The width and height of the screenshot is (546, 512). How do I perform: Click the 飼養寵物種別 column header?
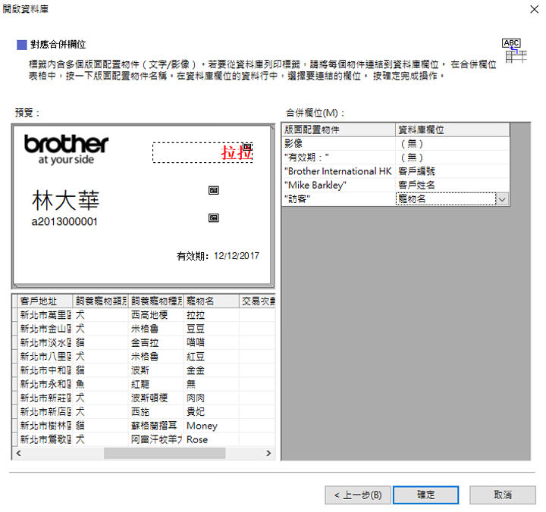pyautogui.click(x=156, y=301)
